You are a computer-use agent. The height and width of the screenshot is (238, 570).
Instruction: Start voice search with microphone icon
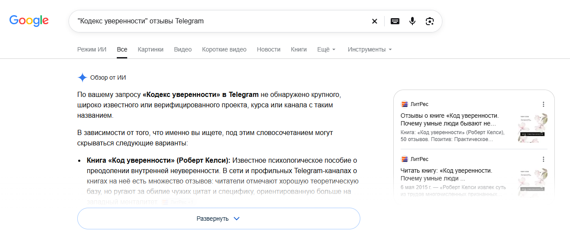click(x=412, y=21)
